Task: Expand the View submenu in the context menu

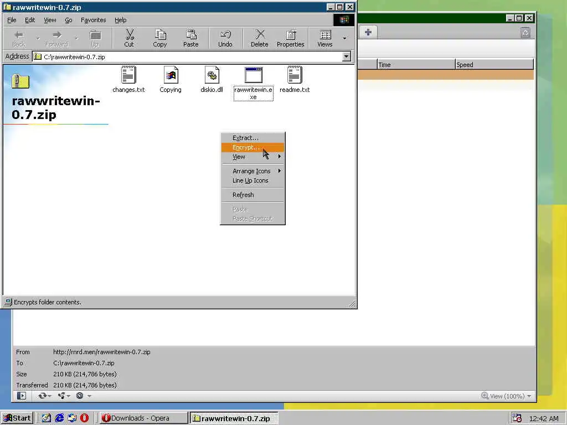Action: 252,157
